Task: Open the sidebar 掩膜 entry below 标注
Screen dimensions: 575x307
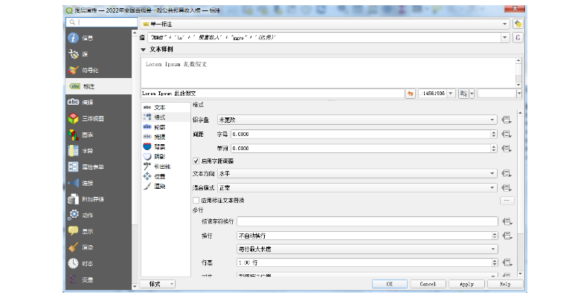Action: click(98, 103)
